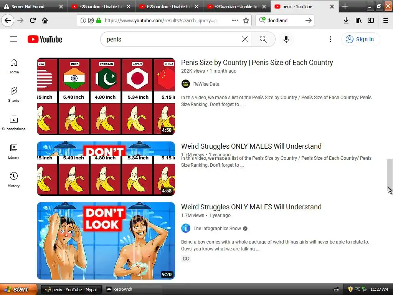Bookmark this page with the star icon
Screen dimensions: 393x295
click(246, 20)
